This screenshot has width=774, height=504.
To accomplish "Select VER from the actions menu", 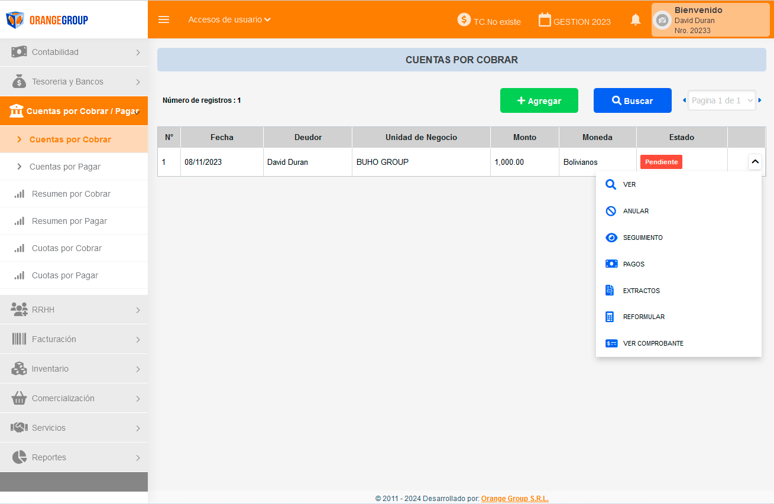I will 629,184.
